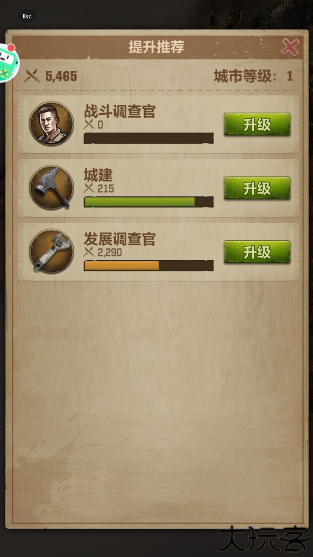Click the 升级 button for 城建
Viewport: 313px width, 557px height.
[x=257, y=188]
